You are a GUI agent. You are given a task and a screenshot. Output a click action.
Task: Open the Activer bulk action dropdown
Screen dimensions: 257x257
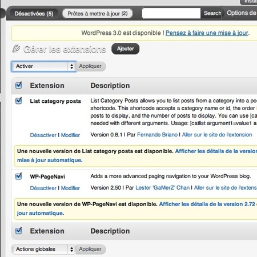click(x=44, y=66)
